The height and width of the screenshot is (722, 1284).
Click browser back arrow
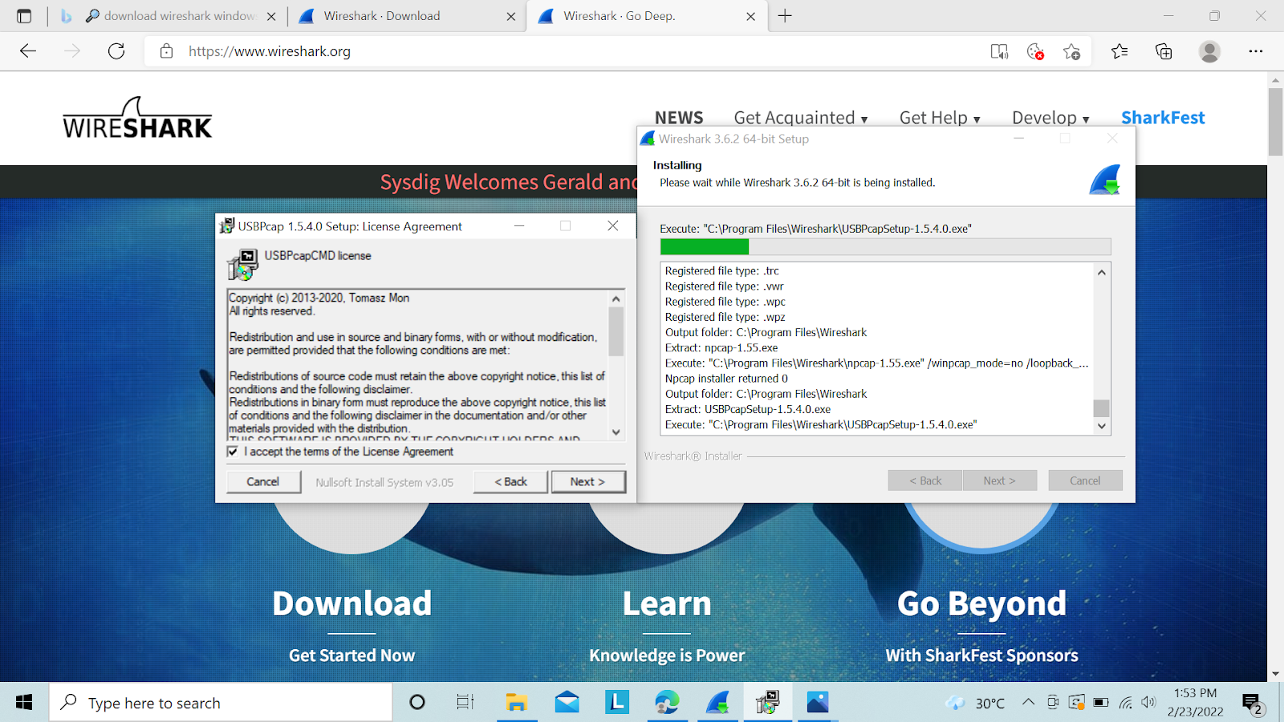click(28, 51)
